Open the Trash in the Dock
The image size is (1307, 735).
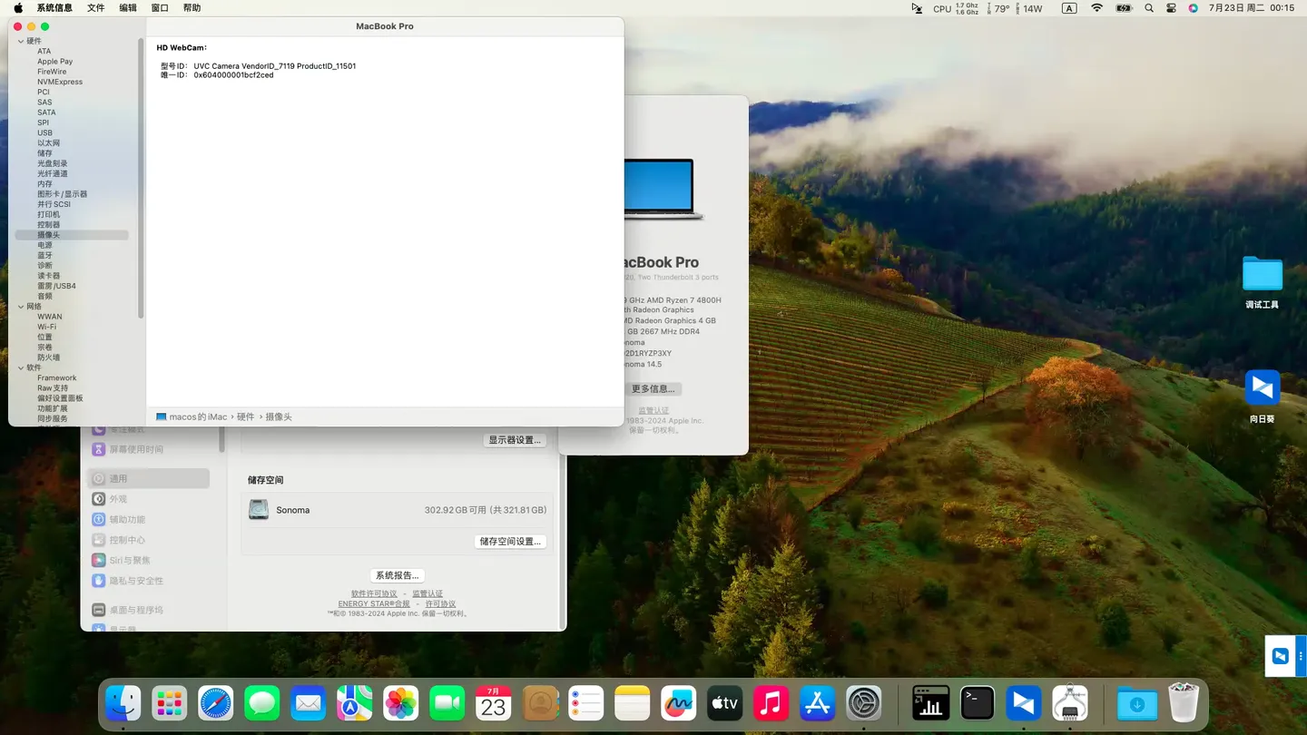click(1184, 703)
